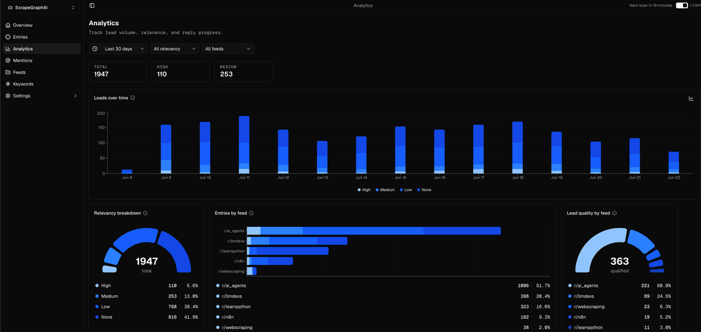Click the ScrapeGraphAI logo icon
This screenshot has height=332, width=701.
point(10,8)
